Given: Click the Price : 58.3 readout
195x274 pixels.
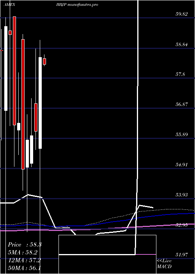Looking at the screenshot, I should pyautogui.click(x=25, y=245).
